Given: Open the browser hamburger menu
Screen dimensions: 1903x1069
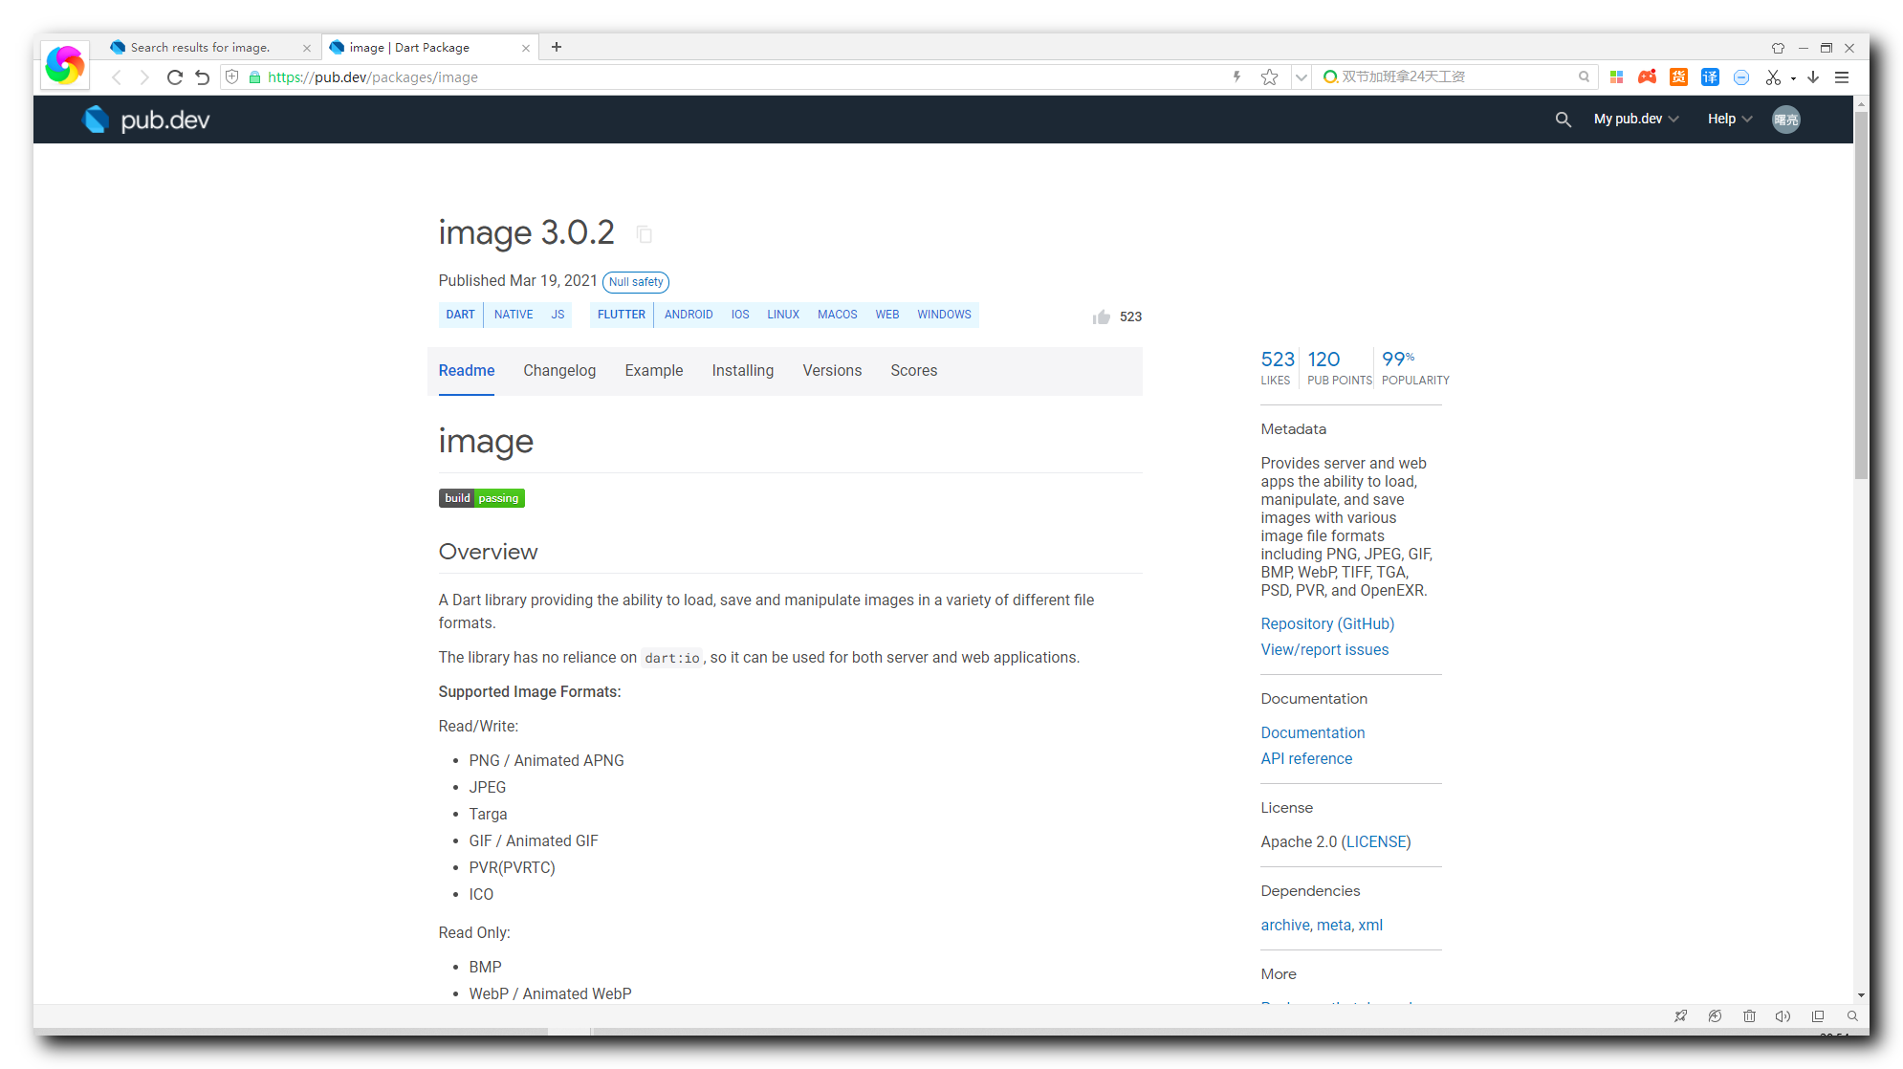Looking at the screenshot, I should pyautogui.click(x=1842, y=77).
